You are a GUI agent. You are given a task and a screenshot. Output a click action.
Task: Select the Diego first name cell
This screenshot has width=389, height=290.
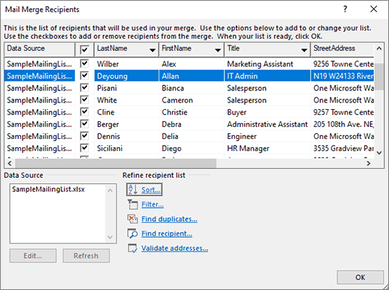192,148
